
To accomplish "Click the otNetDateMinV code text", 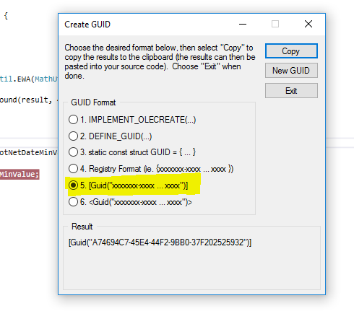I will 29,152.
